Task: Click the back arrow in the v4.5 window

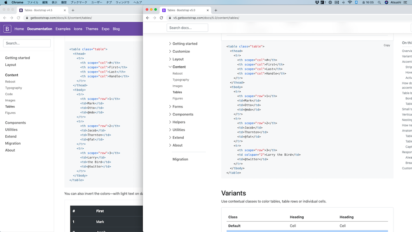Action: pos(5,18)
